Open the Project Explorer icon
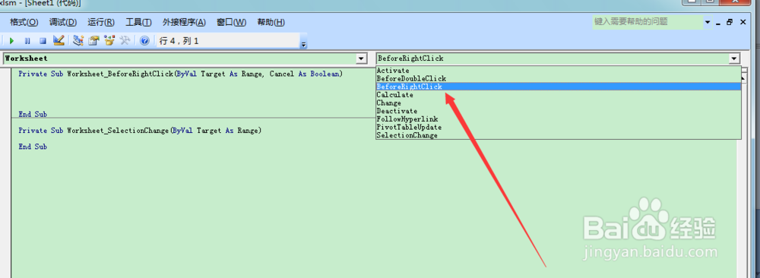Screen dimensions: 760x278 (x=78, y=41)
